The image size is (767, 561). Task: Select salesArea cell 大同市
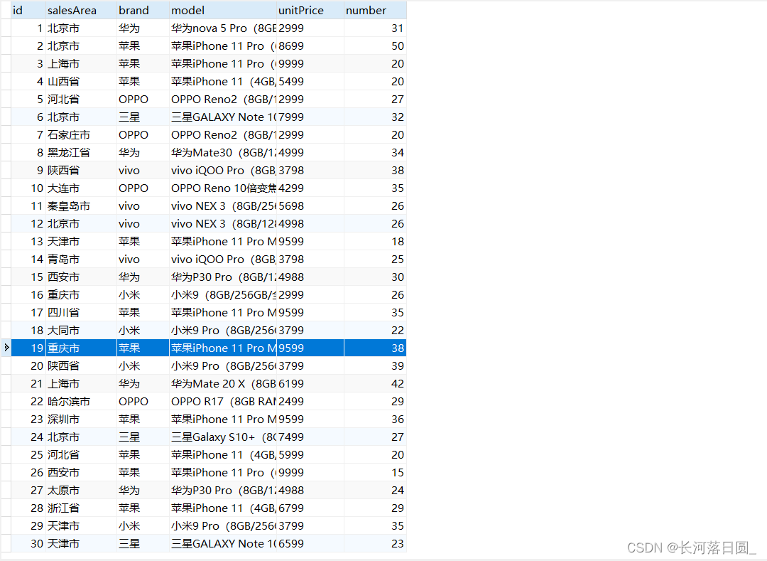pyautogui.click(x=81, y=331)
